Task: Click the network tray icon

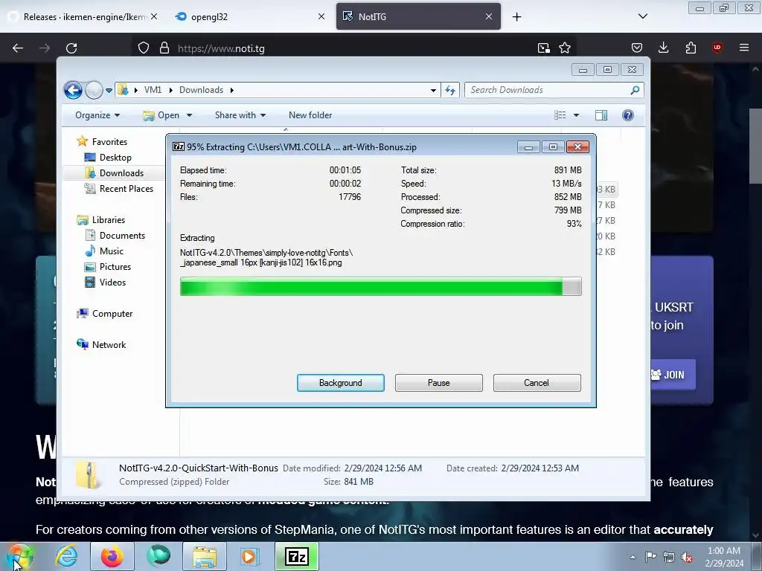Action: tap(669, 557)
